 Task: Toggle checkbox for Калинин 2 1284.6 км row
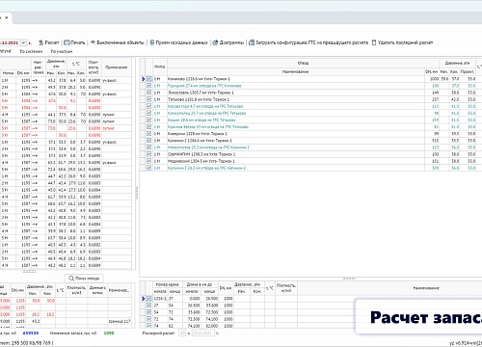(149, 141)
